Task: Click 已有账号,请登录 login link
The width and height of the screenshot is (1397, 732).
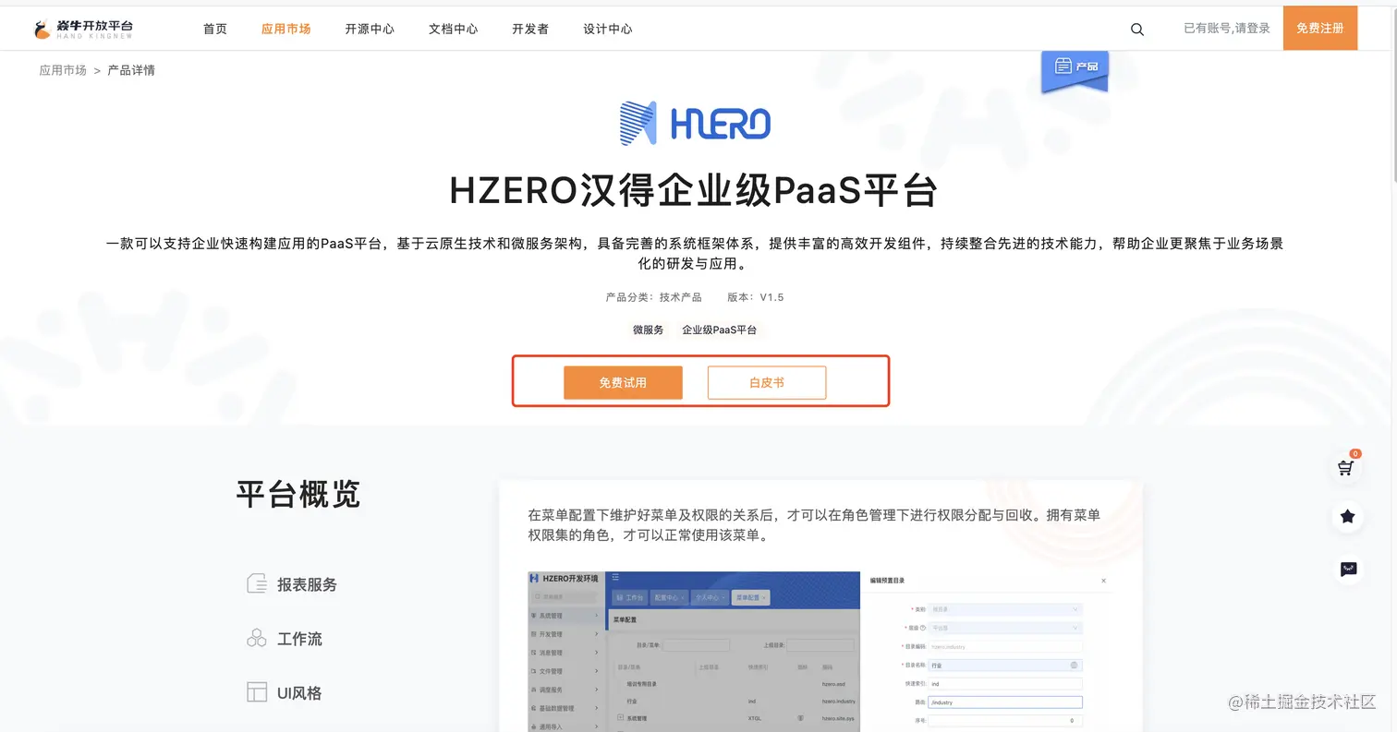Action: [1227, 29]
